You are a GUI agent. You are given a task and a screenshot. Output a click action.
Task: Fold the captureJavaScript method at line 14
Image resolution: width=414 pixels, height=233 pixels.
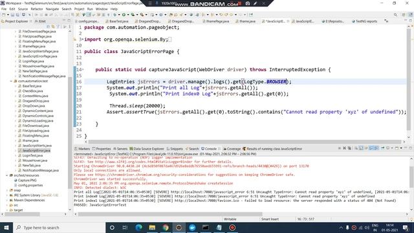click(x=83, y=70)
